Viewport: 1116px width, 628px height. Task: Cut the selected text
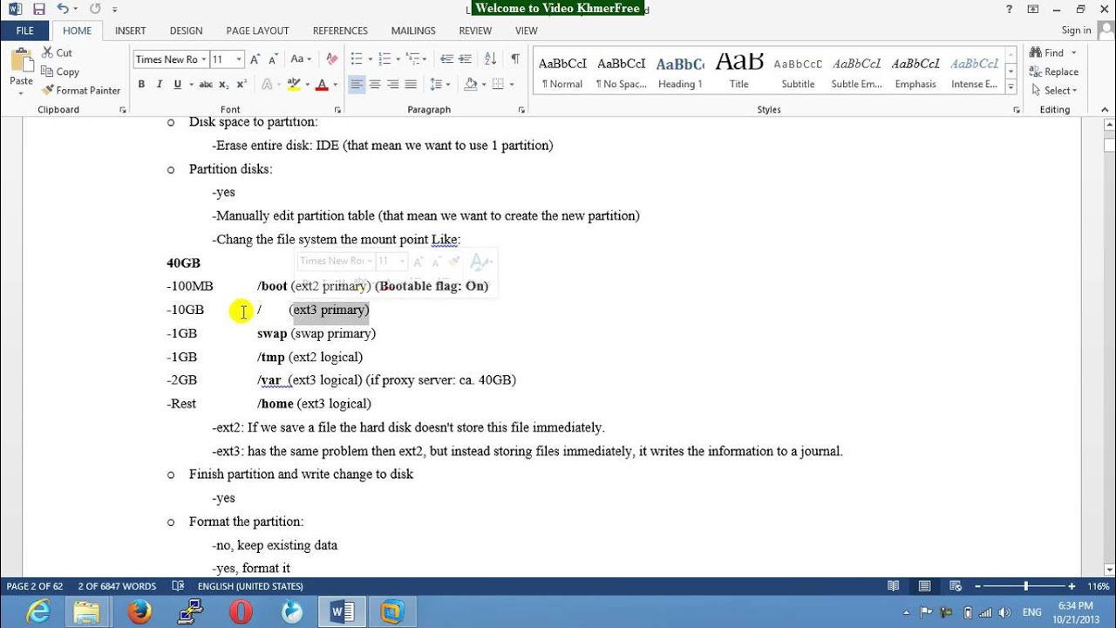57,53
